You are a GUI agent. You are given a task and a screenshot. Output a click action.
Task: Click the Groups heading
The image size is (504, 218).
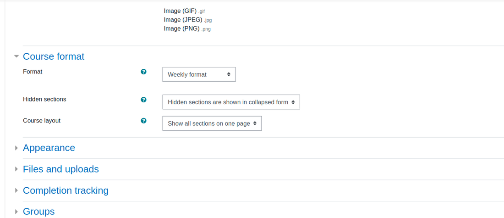(x=38, y=212)
